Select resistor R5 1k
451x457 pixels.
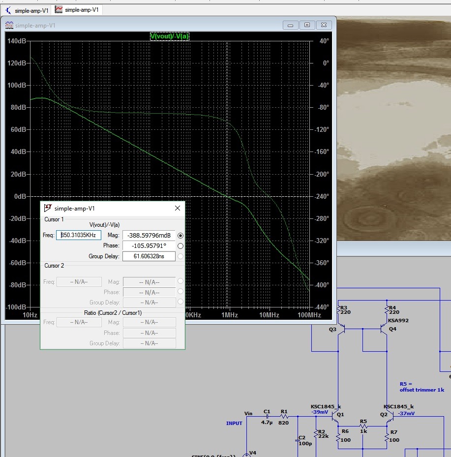pos(363,427)
